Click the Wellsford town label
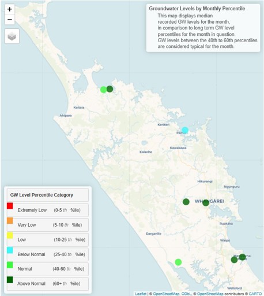 (235, 288)
